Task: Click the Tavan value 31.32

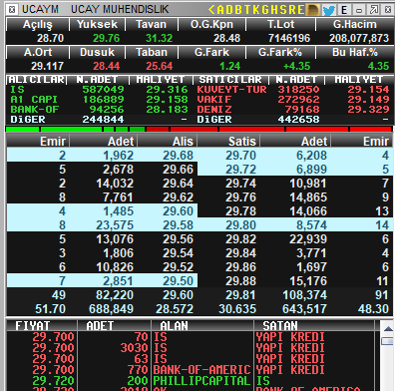Action: pyautogui.click(x=159, y=38)
